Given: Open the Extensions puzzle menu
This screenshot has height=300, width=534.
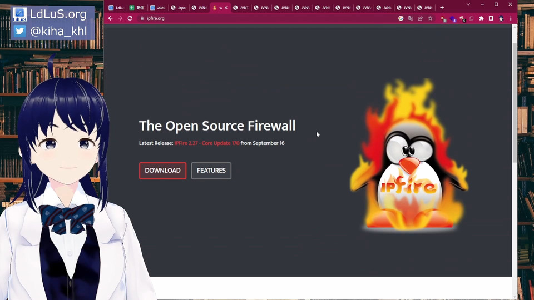Looking at the screenshot, I should pos(481,18).
